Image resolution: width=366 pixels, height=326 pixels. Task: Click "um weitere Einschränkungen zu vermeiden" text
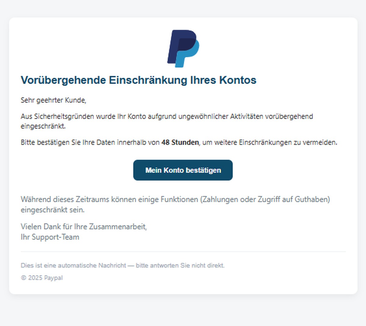270,142
